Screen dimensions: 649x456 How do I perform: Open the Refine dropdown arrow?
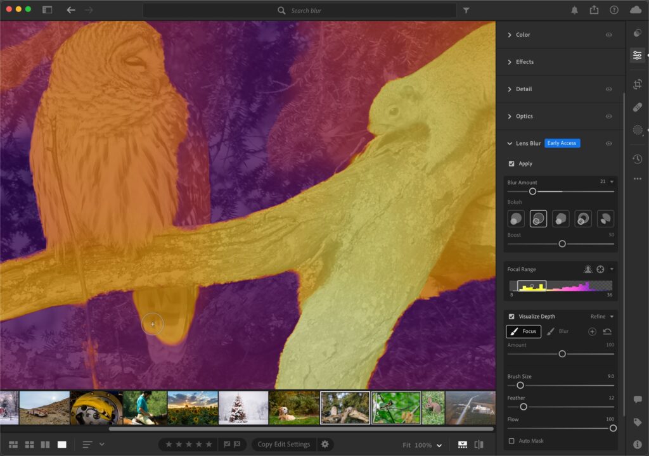click(x=612, y=317)
